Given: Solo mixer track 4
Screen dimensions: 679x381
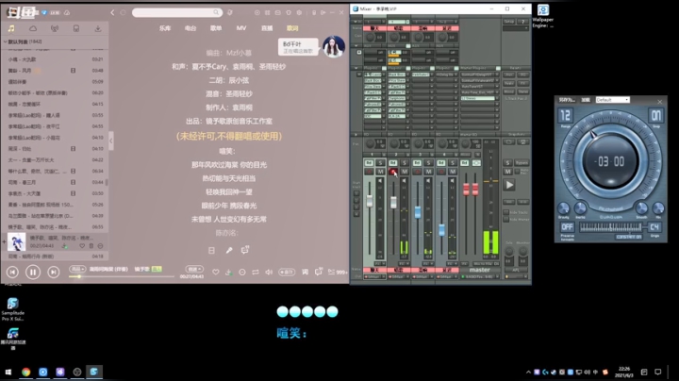Looking at the screenshot, I should point(453,163).
